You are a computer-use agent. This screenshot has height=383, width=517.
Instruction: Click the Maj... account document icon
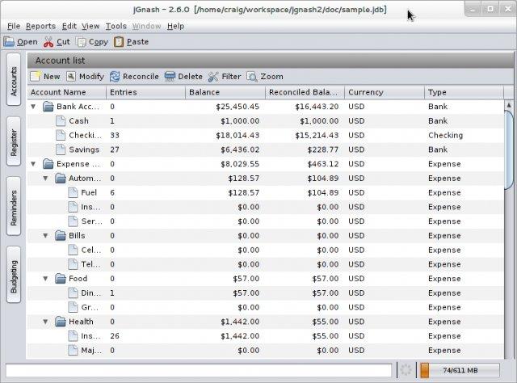[73, 351]
